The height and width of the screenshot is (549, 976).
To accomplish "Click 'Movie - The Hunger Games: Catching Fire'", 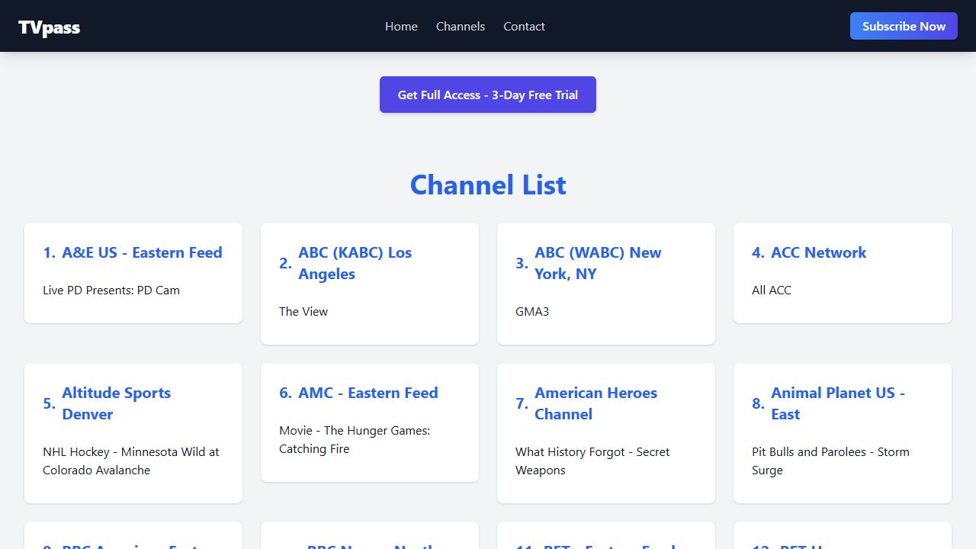I will (355, 439).
